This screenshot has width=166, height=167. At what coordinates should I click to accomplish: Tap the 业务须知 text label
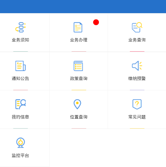tap(20, 40)
